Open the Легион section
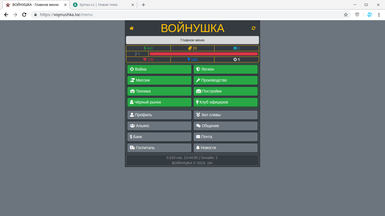385x216 pixels. click(225, 69)
